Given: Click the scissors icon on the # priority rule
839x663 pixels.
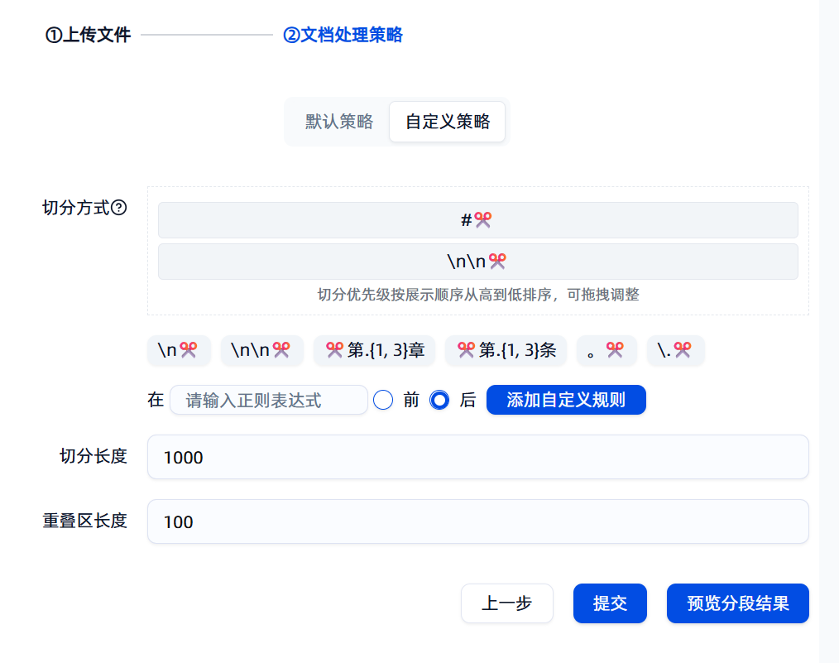Looking at the screenshot, I should tap(483, 219).
